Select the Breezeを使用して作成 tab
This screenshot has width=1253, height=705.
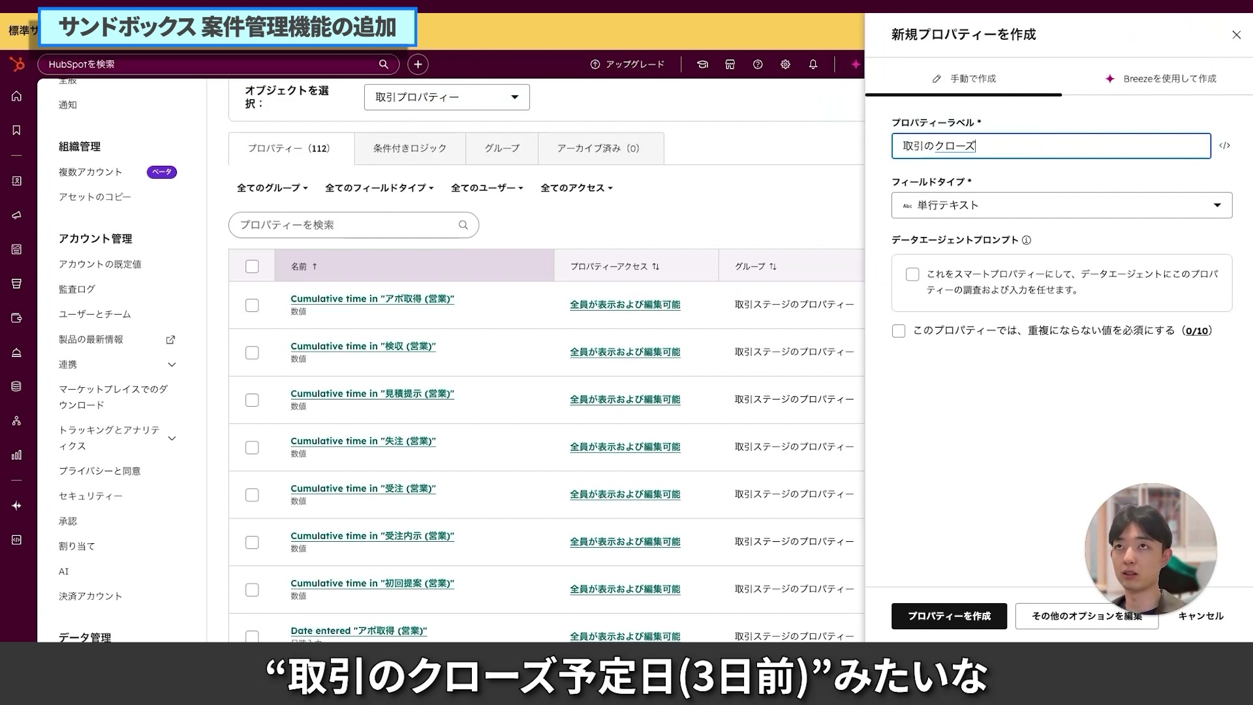pyautogui.click(x=1161, y=78)
